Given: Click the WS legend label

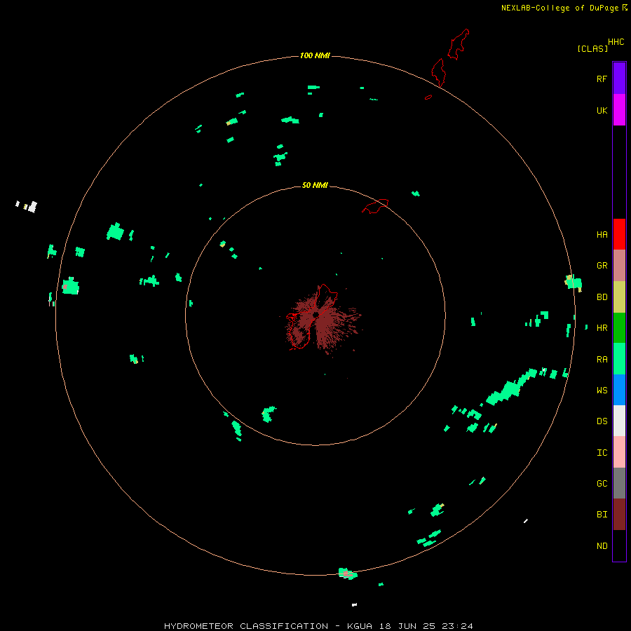Looking at the screenshot, I should [x=602, y=390].
